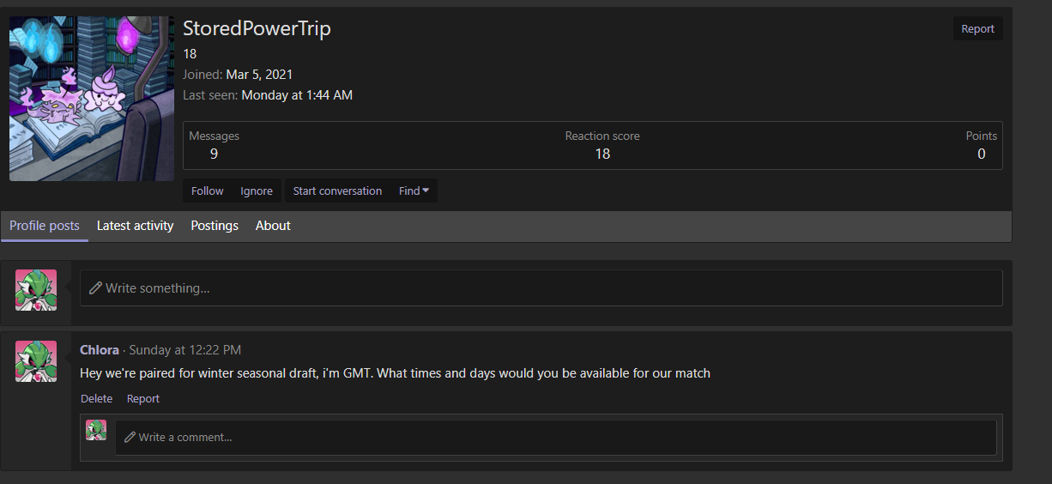This screenshot has height=484, width=1052.
Task: Delete Chlora's profile post
Action: pyautogui.click(x=97, y=399)
